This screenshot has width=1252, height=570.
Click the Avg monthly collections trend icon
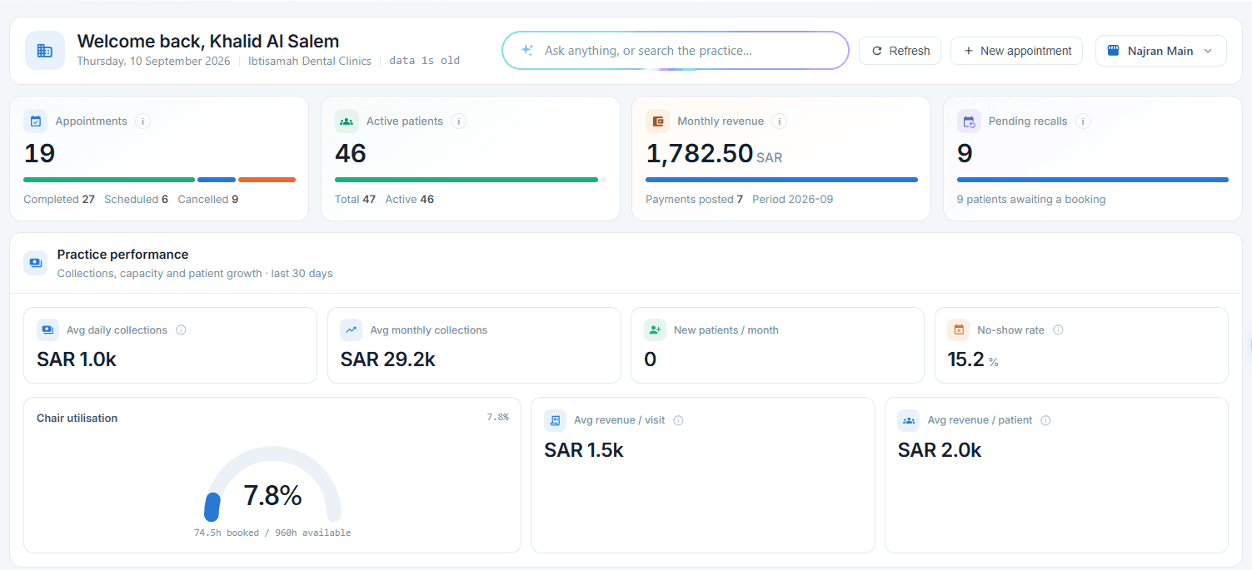352,330
